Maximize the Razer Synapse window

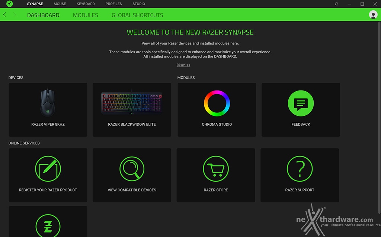(x=362, y=4)
